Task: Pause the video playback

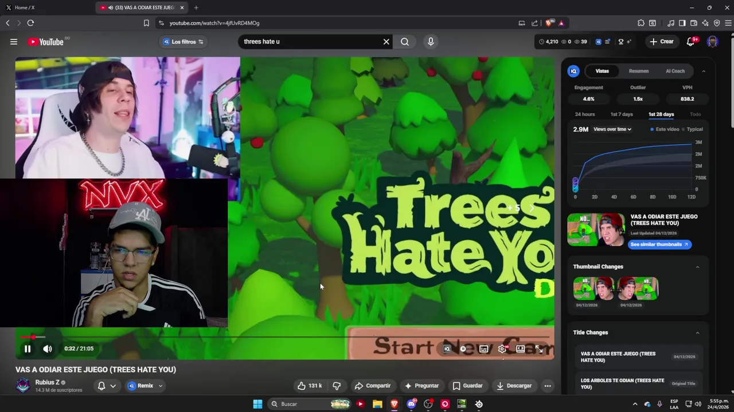Action: (27, 348)
